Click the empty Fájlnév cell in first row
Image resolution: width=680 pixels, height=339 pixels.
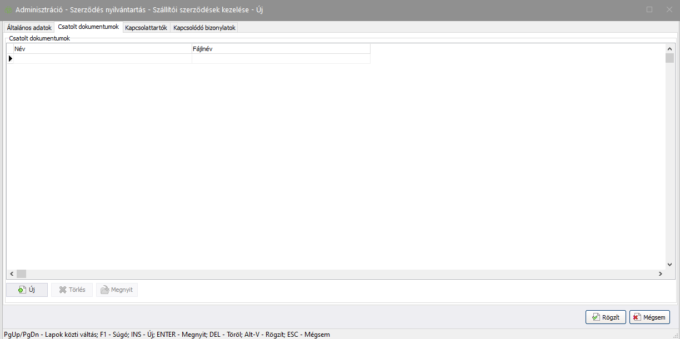coord(281,58)
